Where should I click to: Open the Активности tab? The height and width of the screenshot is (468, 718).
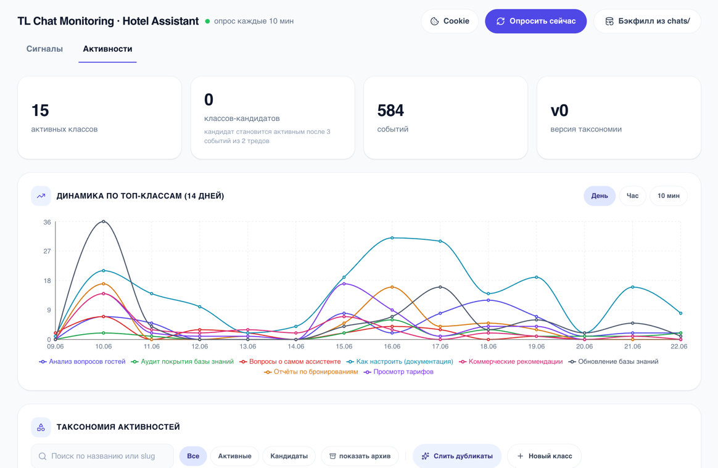(107, 49)
